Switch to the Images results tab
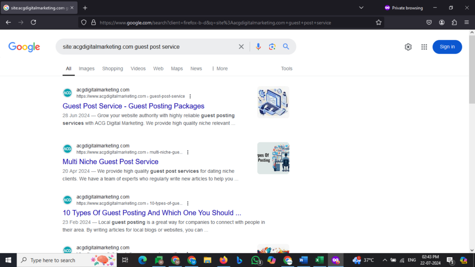 point(87,69)
